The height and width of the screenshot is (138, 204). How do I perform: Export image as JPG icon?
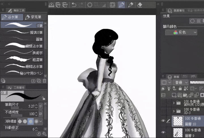tap(58, 5)
